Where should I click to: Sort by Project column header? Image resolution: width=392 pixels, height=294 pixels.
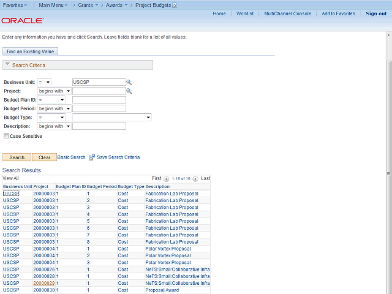[x=41, y=186]
